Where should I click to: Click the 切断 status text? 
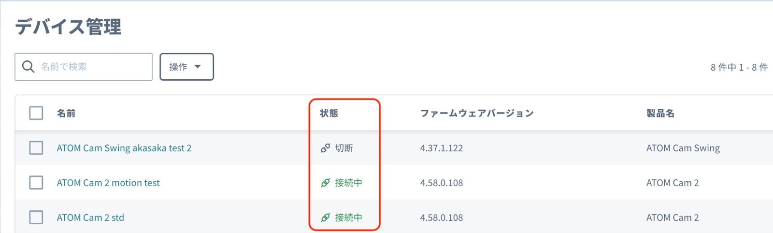pyautogui.click(x=344, y=148)
